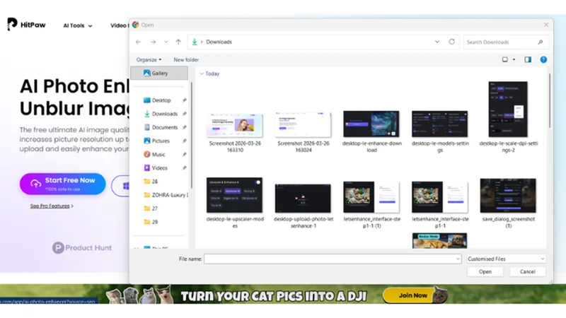Open the view options dropdown arrow
The width and height of the screenshot is (566, 318).
pyautogui.click(x=514, y=59)
